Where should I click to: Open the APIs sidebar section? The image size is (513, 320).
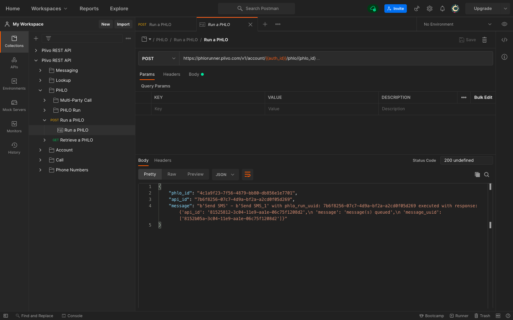click(x=14, y=63)
